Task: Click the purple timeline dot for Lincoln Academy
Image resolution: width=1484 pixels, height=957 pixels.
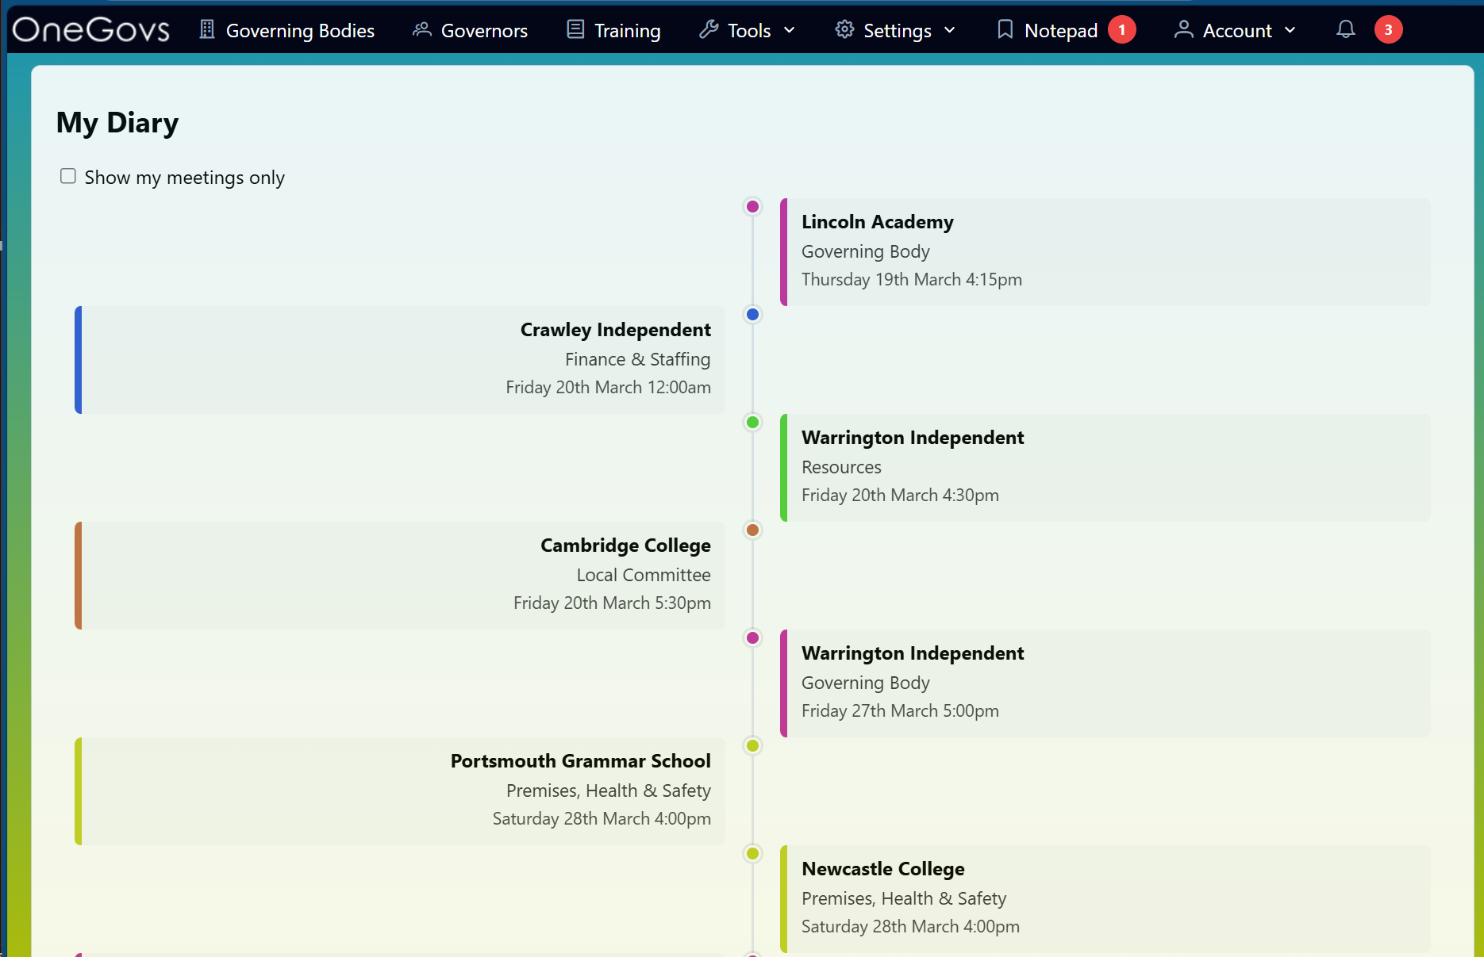Action: [752, 207]
